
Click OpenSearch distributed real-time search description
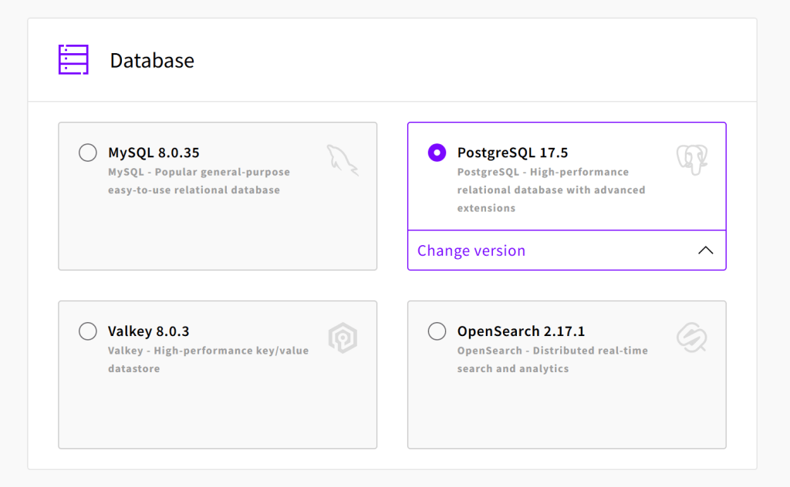point(552,360)
